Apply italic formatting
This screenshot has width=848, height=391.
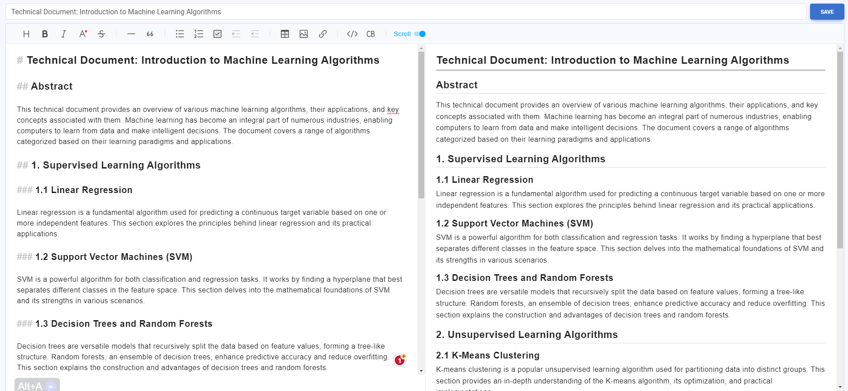click(x=64, y=34)
